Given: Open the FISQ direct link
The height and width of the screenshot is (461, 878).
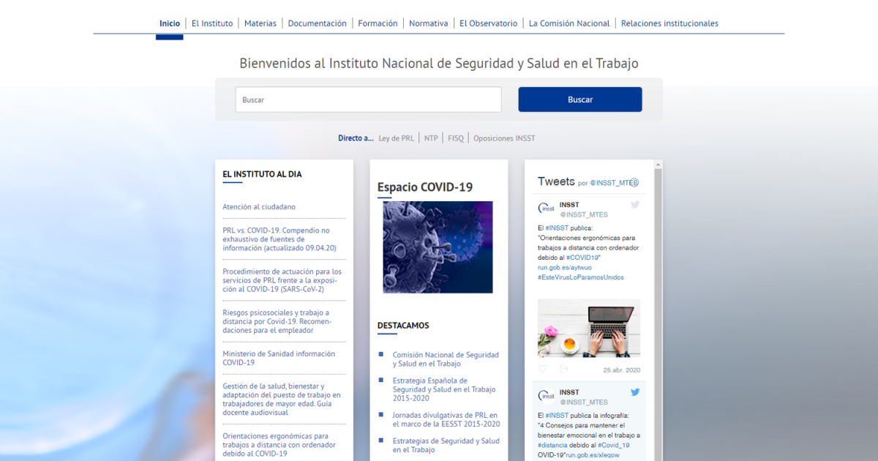Looking at the screenshot, I should click(x=456, y=138).
